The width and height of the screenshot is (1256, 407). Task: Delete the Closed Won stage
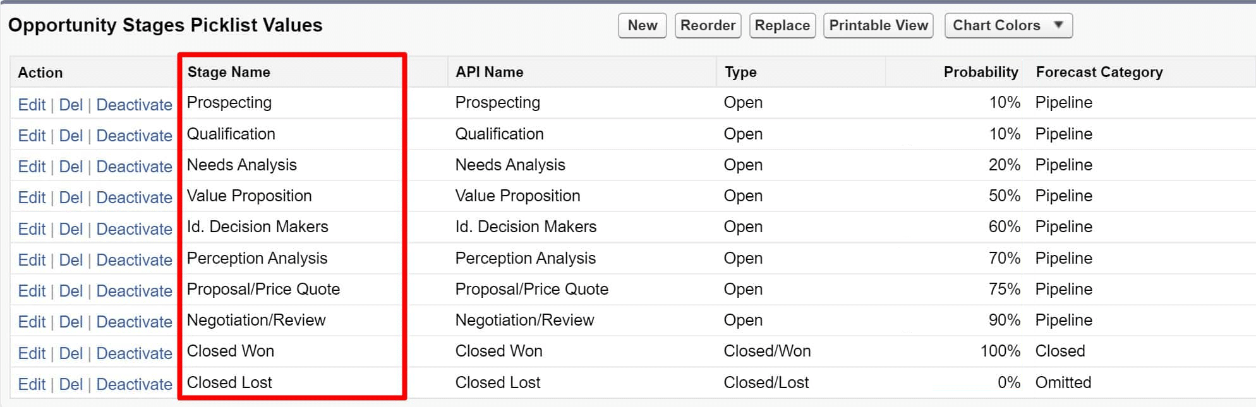(x=71, y=353)
